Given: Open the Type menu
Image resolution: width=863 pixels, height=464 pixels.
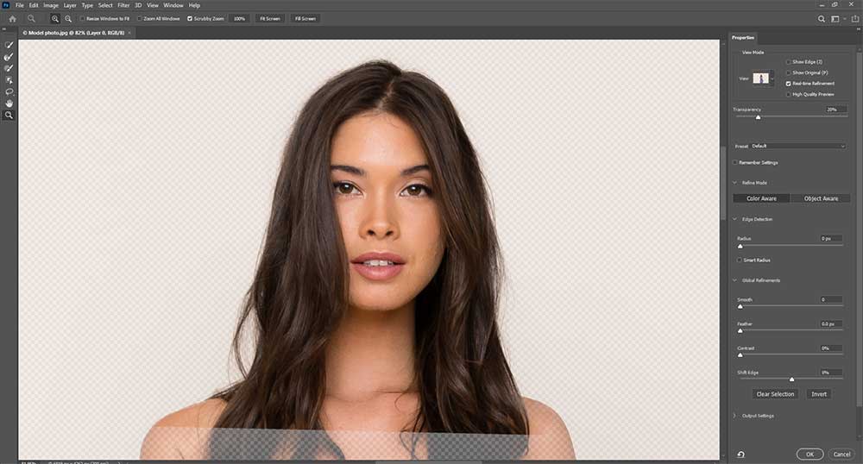Looking at the screenshot, I should tap(87, 5).
